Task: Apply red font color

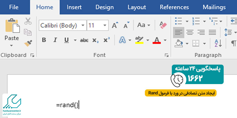Action: coord(157,40)
